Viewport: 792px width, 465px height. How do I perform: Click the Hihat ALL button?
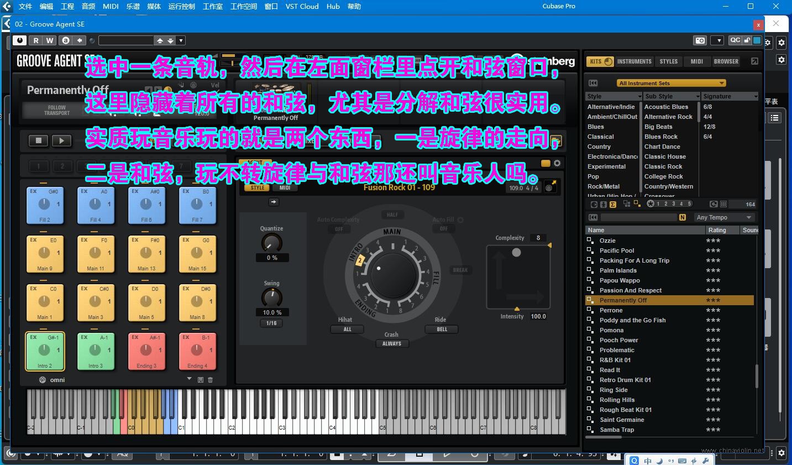tap(347, 329)
